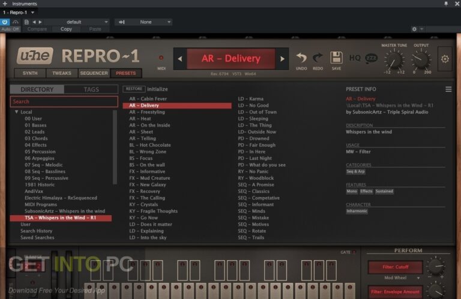Viewport: 461px width, 299px height.
Task: Click the host Copy button
Action: pos(66,29)
